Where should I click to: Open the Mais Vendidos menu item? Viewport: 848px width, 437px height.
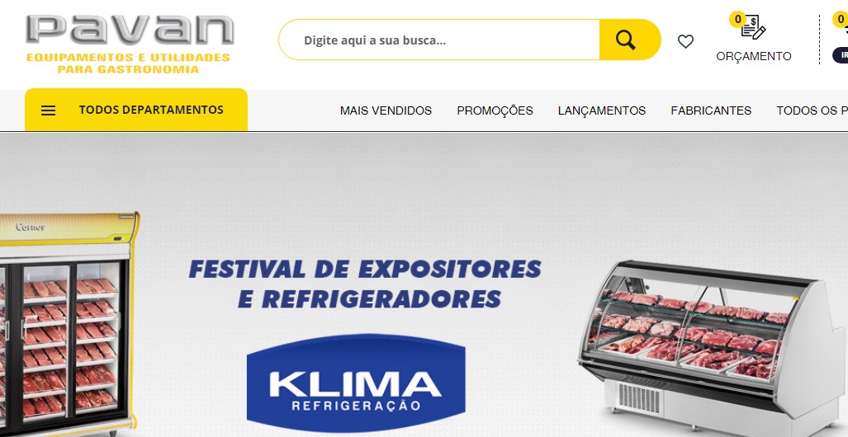pos(386,110)
